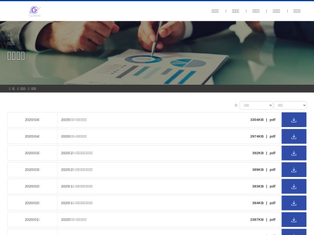This screenshot has height=235, width=314.
Task: Click the date cell in the 2974KB row
Action: pos(33,136)
